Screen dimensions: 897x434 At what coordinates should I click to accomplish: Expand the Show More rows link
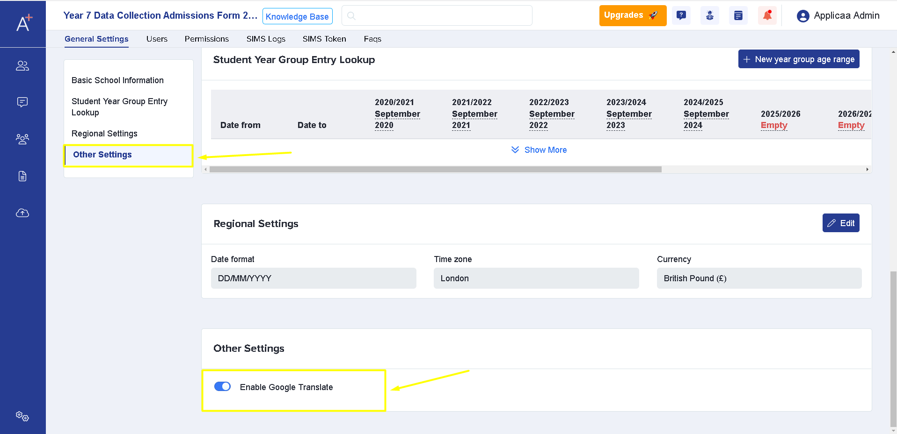click(539, 150)
